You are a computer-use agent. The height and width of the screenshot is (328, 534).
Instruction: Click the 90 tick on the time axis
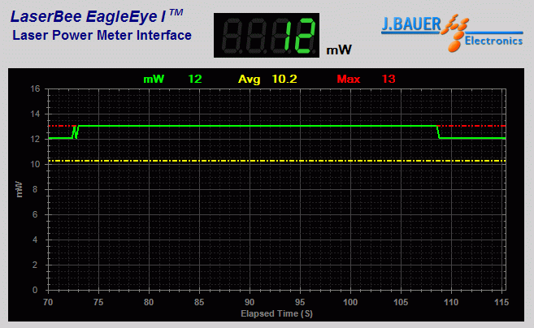(x=250, y=302)
